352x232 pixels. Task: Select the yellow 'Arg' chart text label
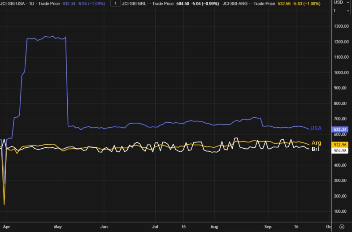pyautogui.click(x=316, y=143)
